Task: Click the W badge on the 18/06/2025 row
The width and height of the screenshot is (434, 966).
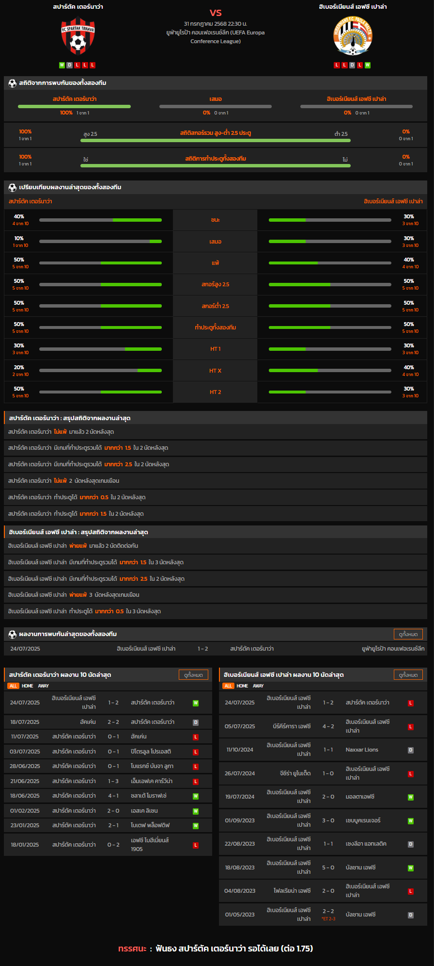Action: 196,796
